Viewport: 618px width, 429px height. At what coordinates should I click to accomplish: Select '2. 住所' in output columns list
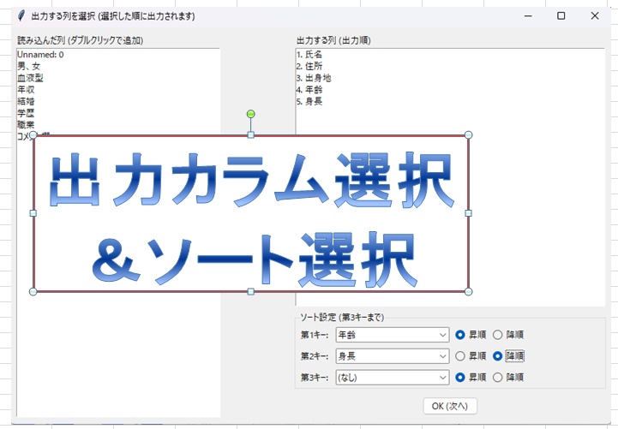(309, 66)
